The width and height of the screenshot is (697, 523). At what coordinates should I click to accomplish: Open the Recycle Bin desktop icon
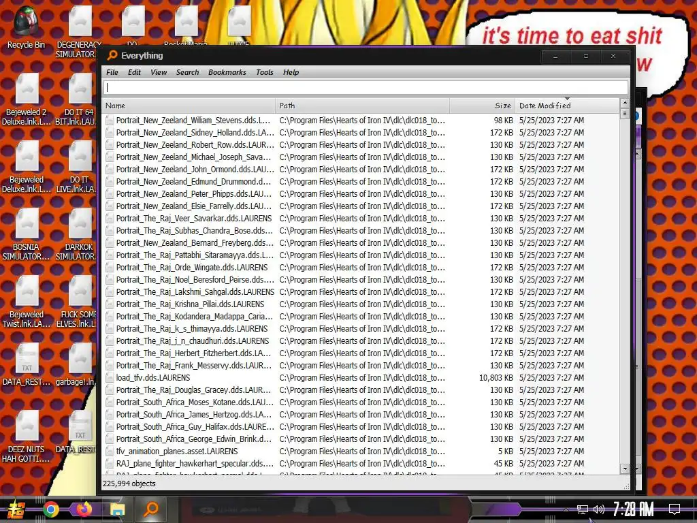[27, 27]
